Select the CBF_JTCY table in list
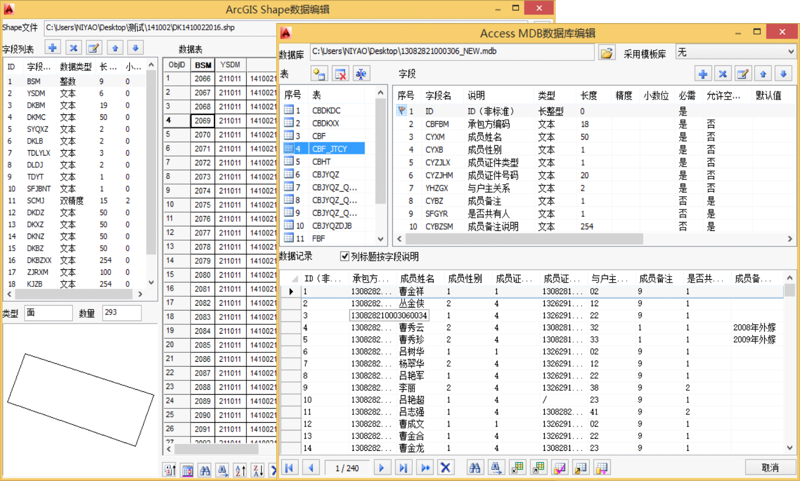This screenshot has width=800, height=481. click(329, 148)
